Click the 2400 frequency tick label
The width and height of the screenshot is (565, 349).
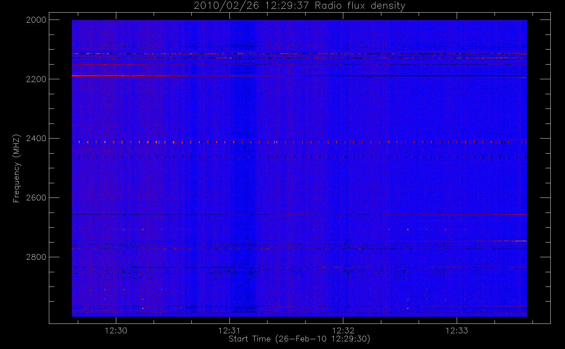[36, 139]
